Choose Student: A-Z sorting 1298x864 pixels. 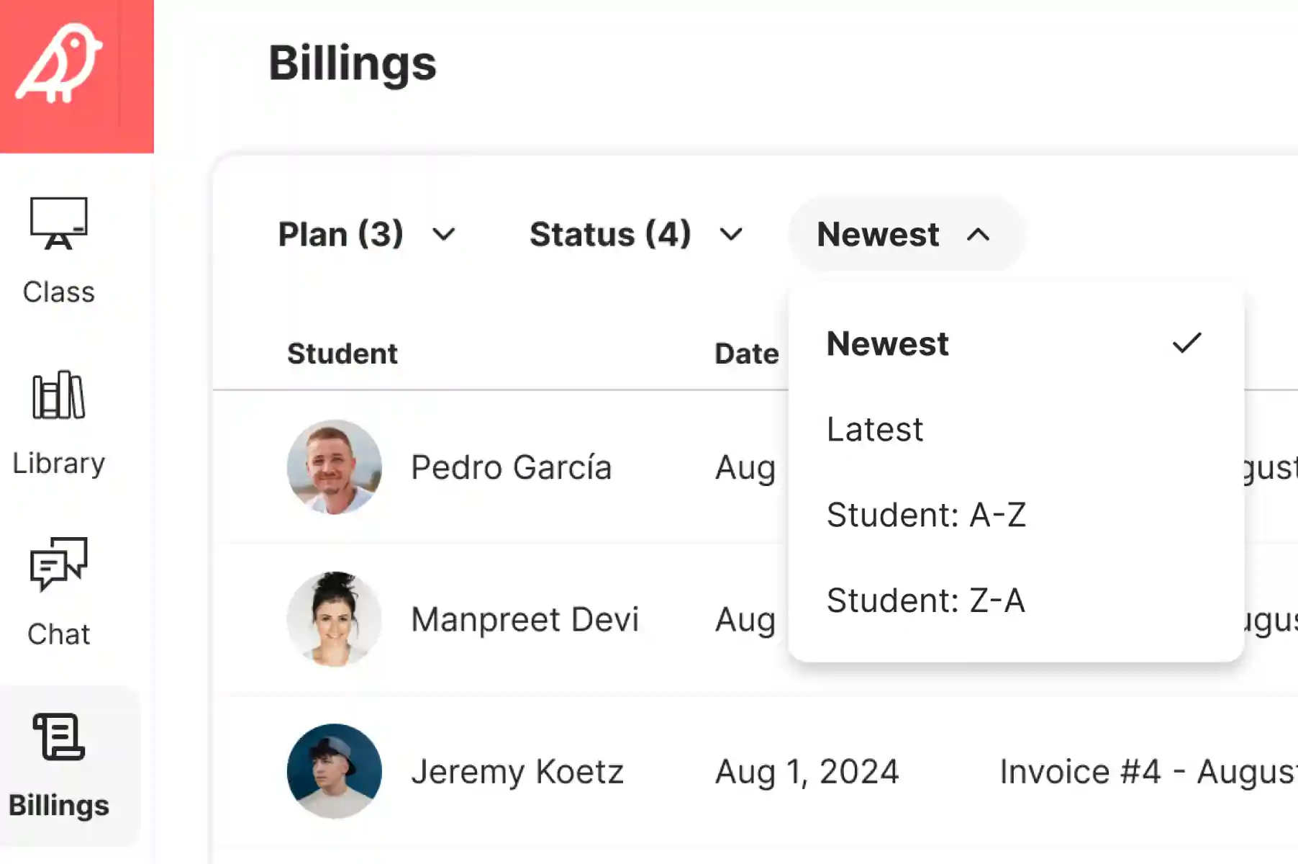[927, 514]
